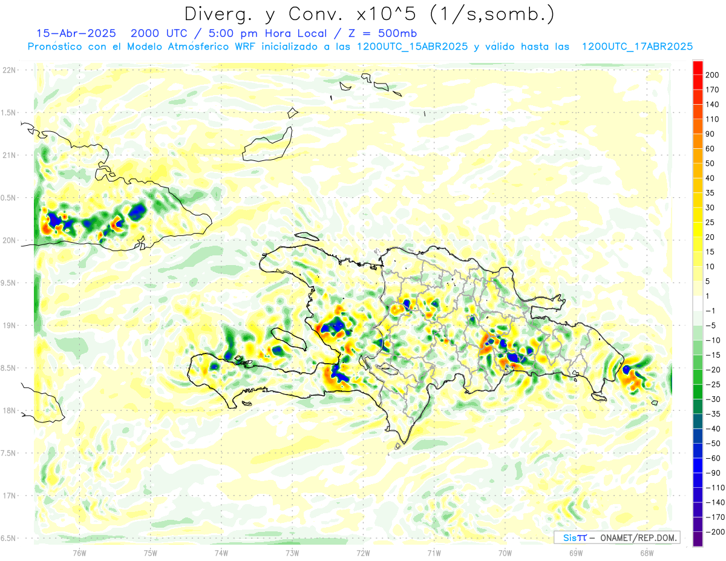The height and width of the screenshot is (561, 726).
Task: Click the '73W' longitude label
Action: [x=292, y=553]
